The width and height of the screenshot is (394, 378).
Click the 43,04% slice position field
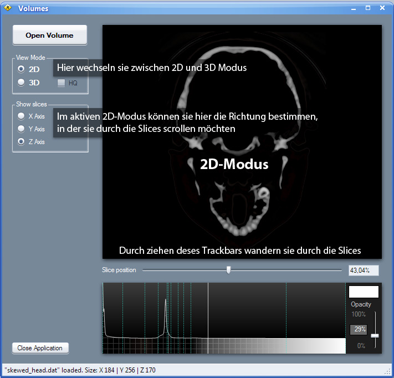coord(363,270)
